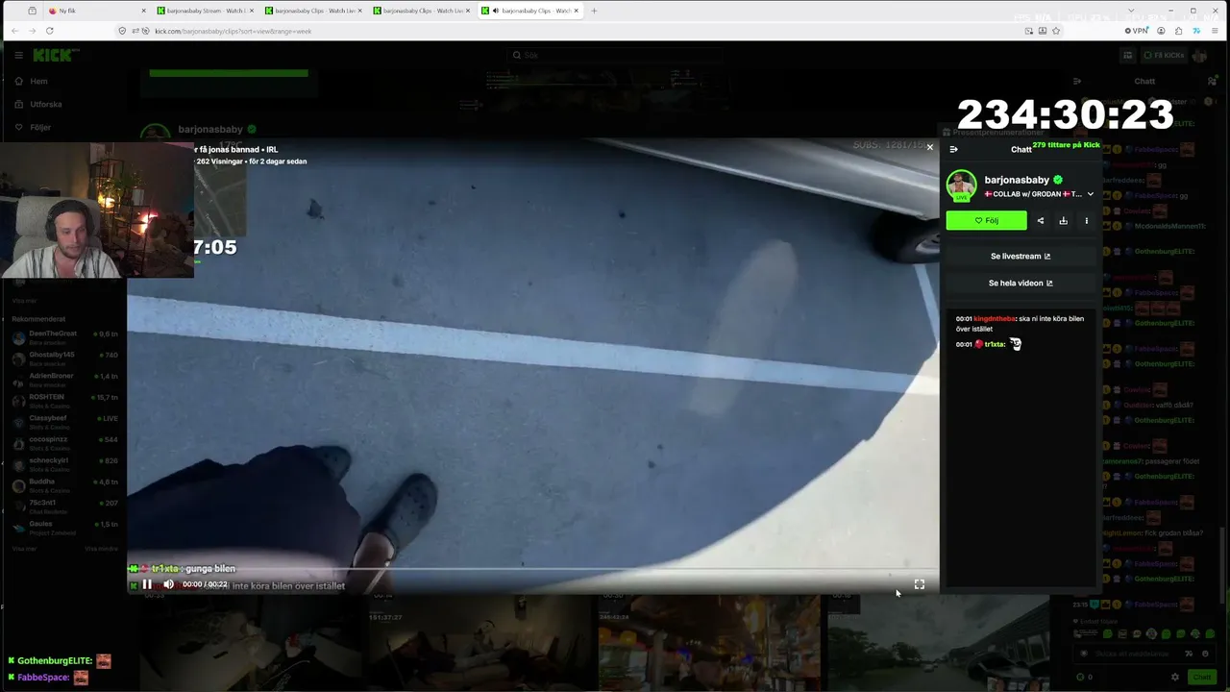1230x692 pixels.
Task: Open the Kick user profile avatar
Action: pyautogui.click(x=1200, y=56)
